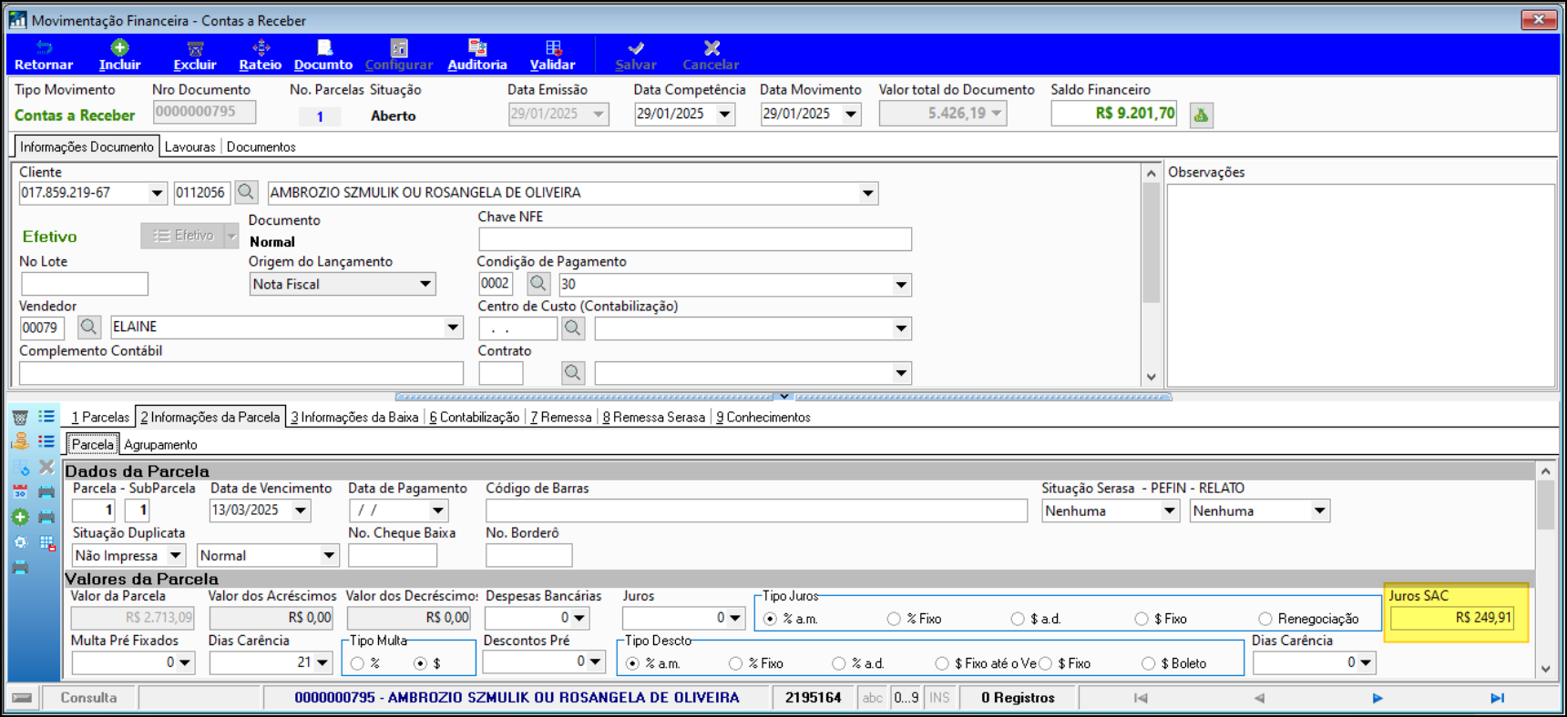This screenshot has width=1567, height=717.
Task: Open Origem do Lançamento Nota Fiscal dropdown
Action: (x=425, y=284)
